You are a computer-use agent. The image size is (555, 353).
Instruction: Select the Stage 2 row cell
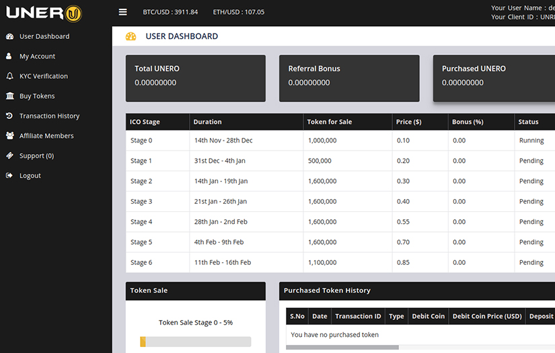(x=157, y=181)
